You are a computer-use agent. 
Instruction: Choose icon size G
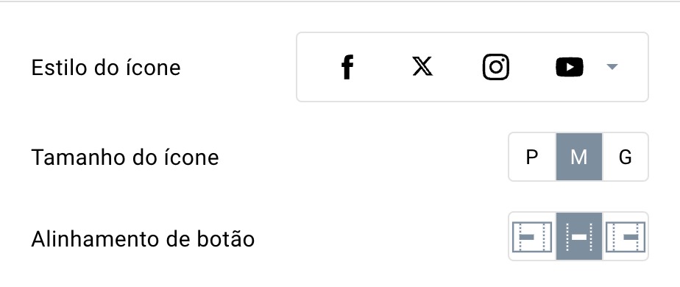[625, 157]
